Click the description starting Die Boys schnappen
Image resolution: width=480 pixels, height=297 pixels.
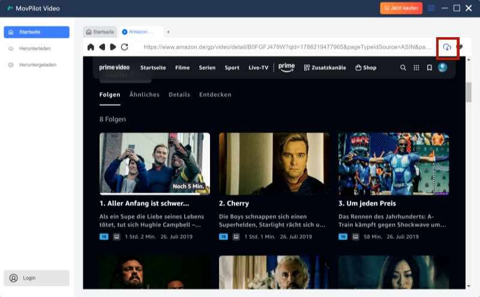(272, 221)
